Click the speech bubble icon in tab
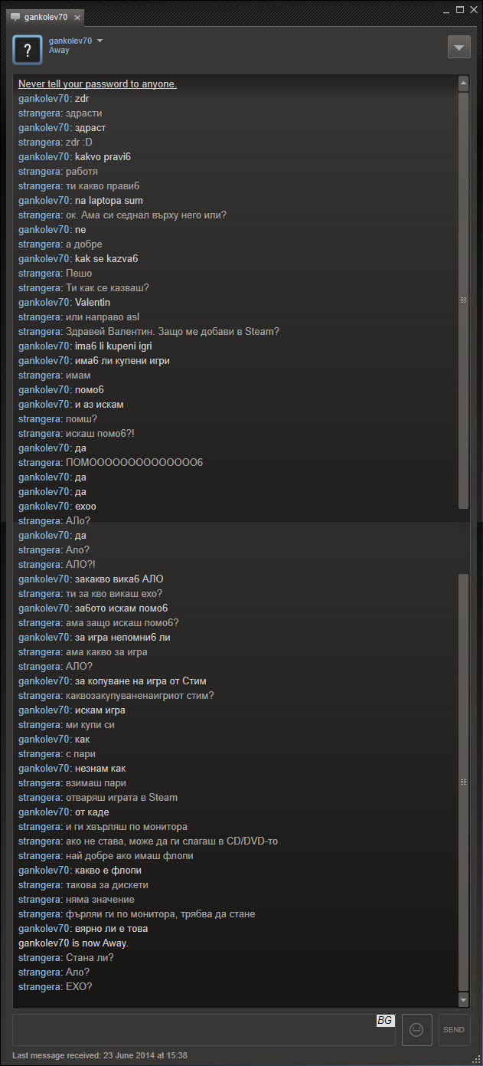The width and height of the screenshot is (483, 1066). [15, 17]
